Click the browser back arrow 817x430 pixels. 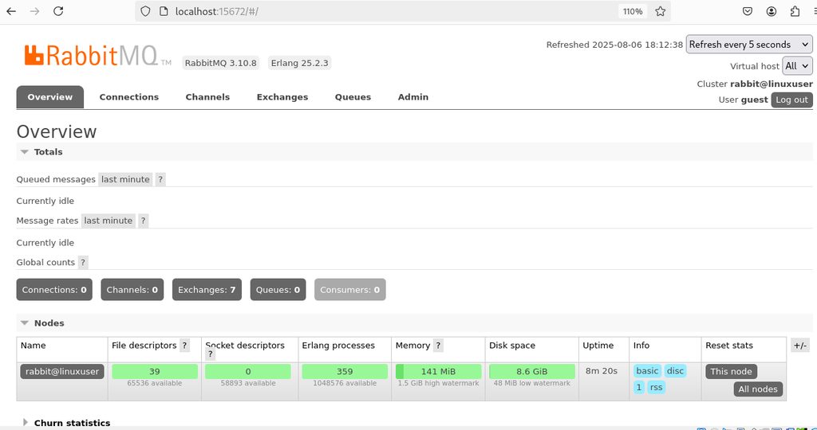[11, 11]
